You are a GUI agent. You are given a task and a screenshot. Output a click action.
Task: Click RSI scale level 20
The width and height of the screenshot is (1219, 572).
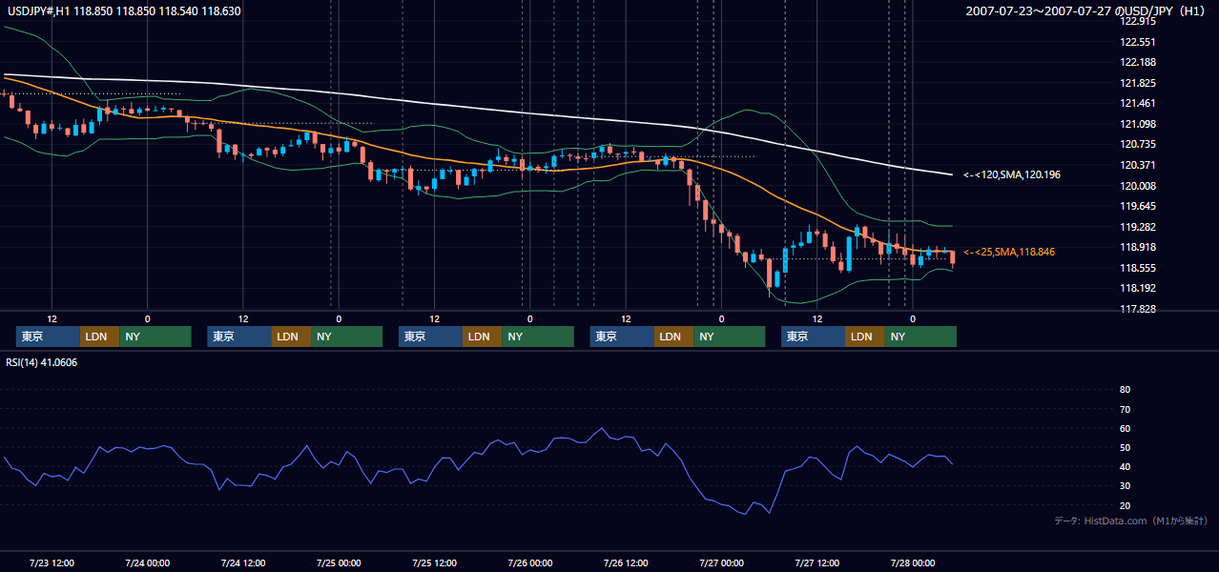point(1125,505)
